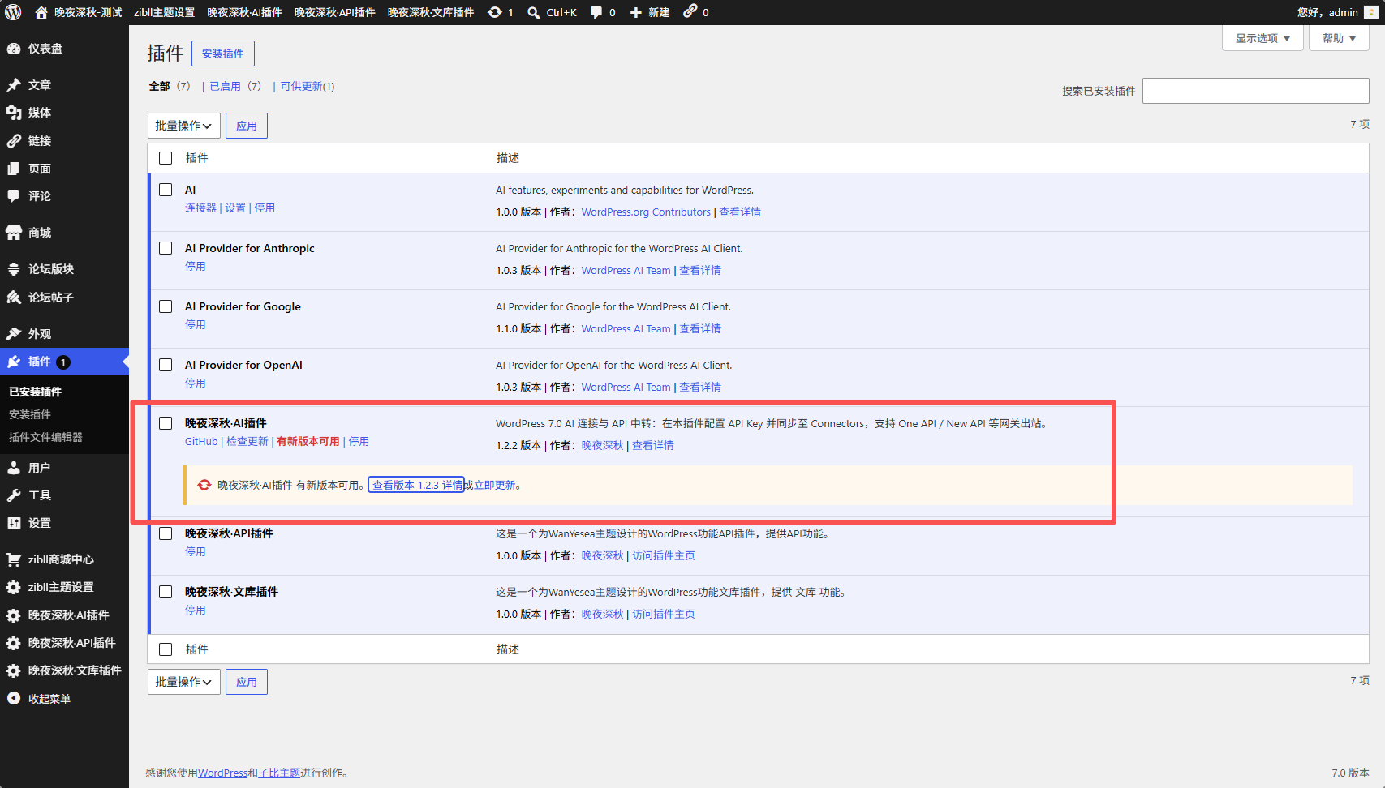Screen dimensions: 1385x788
Task: Click the plus icon for 新建
Action: click(636, 12)
